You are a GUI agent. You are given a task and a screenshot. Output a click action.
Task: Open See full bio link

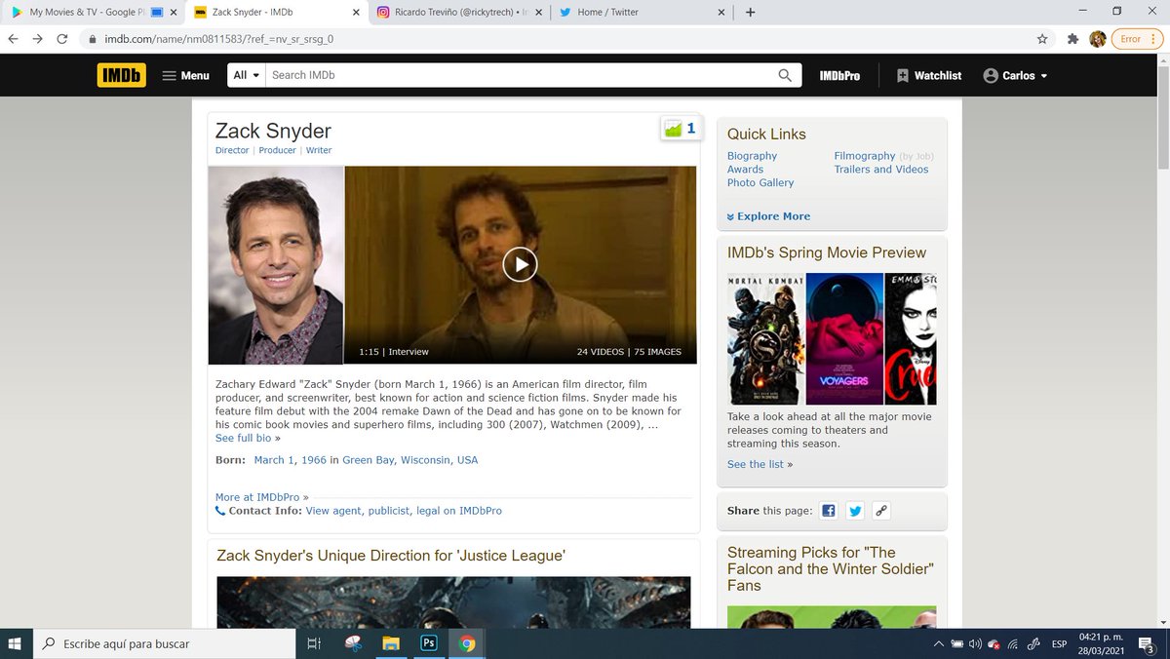(243, 439)
